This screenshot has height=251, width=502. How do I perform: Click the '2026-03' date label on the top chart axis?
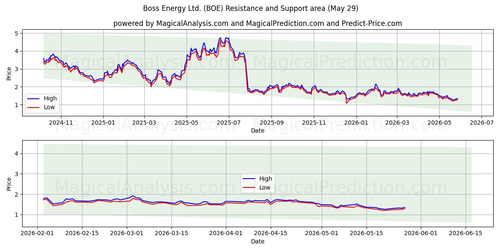point(397,123)
